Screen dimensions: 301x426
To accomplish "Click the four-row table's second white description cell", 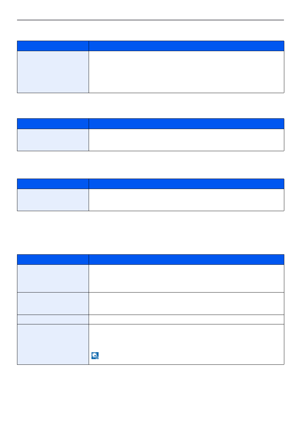I will coord(186,304).
